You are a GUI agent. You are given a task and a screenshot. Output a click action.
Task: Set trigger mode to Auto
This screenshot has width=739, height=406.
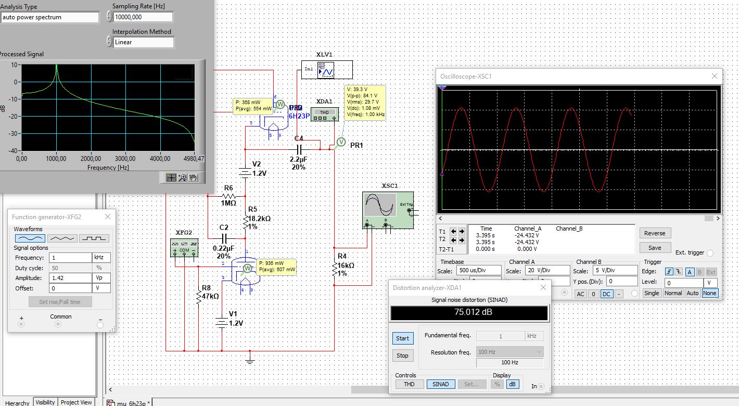(692, 293)
